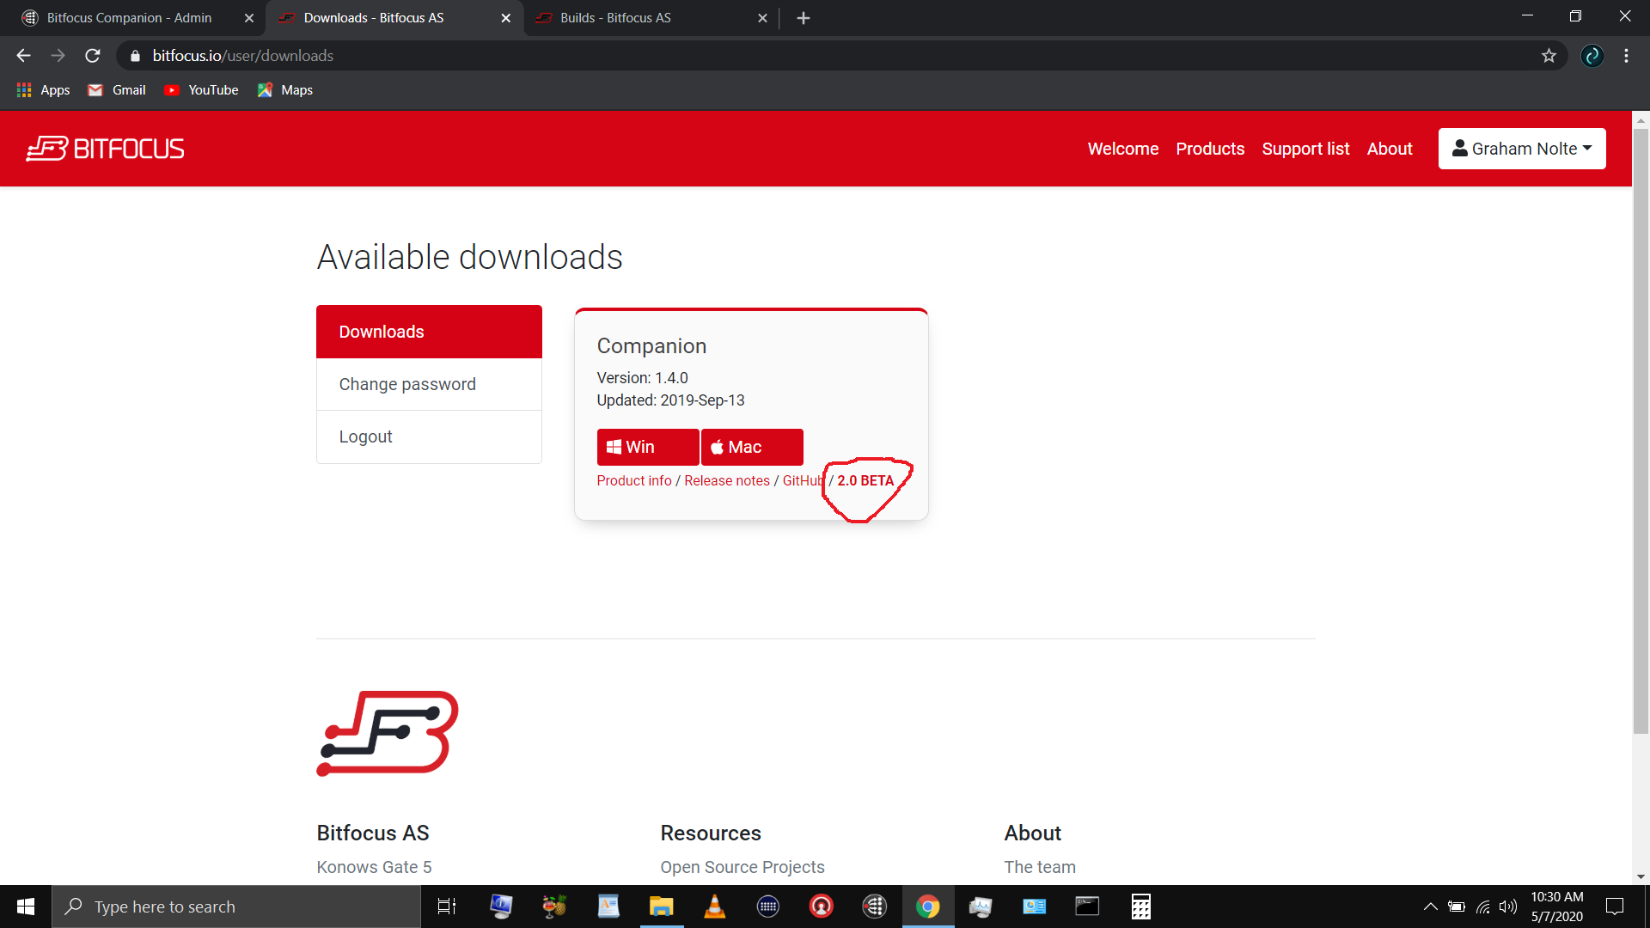Download Companion for Mac
Screen dimensions: 1650x928
[x=752, y=447]
